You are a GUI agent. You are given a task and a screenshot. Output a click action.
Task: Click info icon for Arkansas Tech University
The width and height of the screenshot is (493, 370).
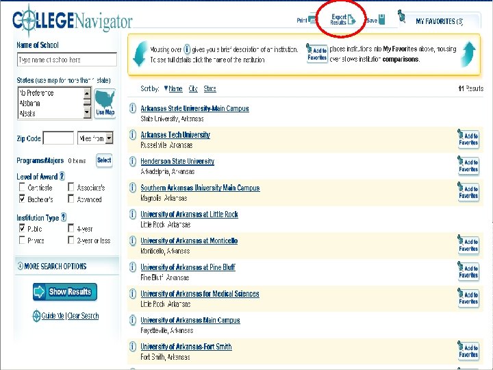[133, 135]
